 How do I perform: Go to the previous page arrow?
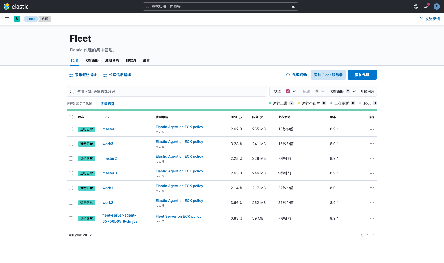pos(362,235)
